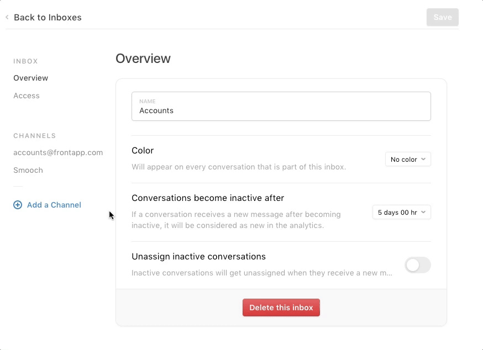Select Overview in the Inbox sidebar
This screenshot has height=350, width=483.
point(31,78)
